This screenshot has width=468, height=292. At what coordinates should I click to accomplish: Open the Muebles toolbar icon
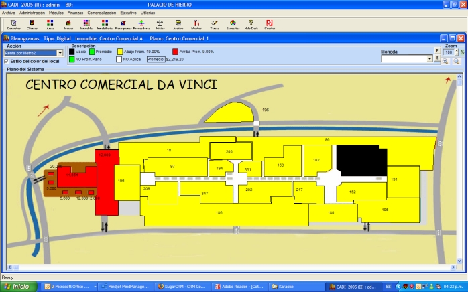[x=196, y=25]
